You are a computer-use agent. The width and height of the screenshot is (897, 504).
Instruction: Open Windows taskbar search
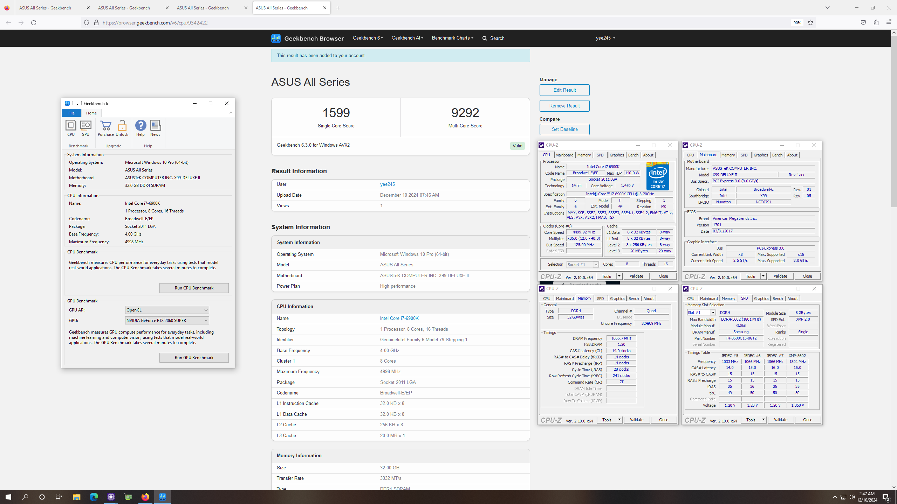(x=25, y=497)
